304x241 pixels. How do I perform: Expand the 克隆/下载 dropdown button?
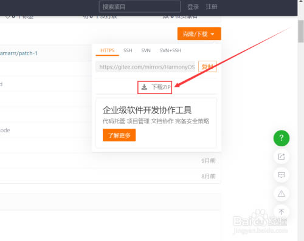click(x=199, y=34)
